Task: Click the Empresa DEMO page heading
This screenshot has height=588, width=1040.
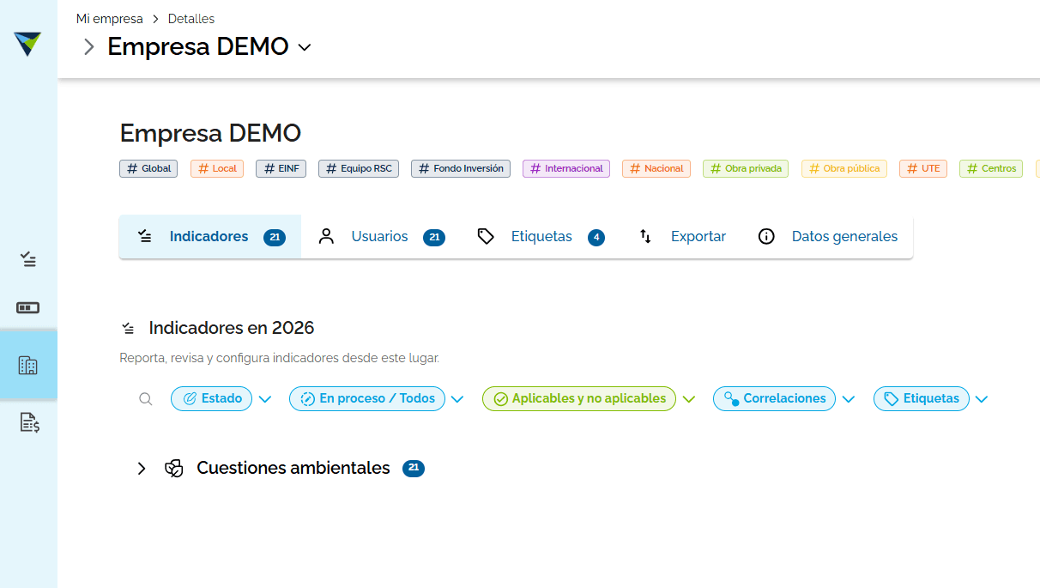Action: tap(210, 133)
